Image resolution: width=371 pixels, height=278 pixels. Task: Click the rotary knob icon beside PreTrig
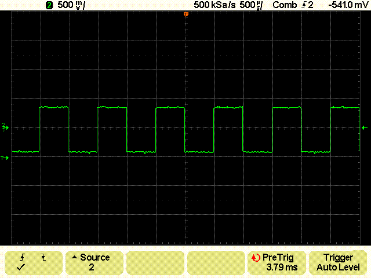(x=256, y=258)
